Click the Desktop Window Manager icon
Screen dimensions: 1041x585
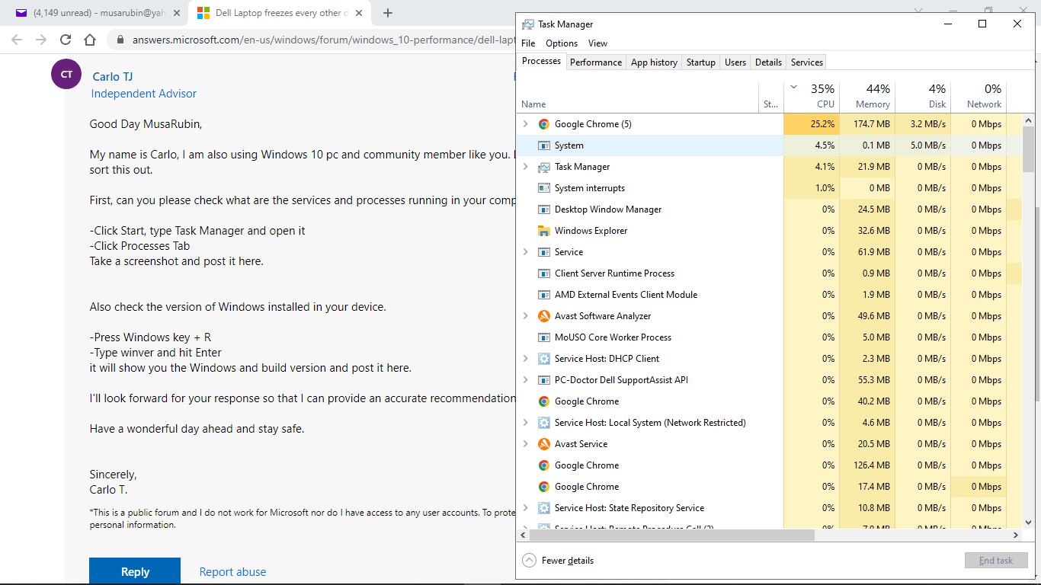(x=543, y=209)
